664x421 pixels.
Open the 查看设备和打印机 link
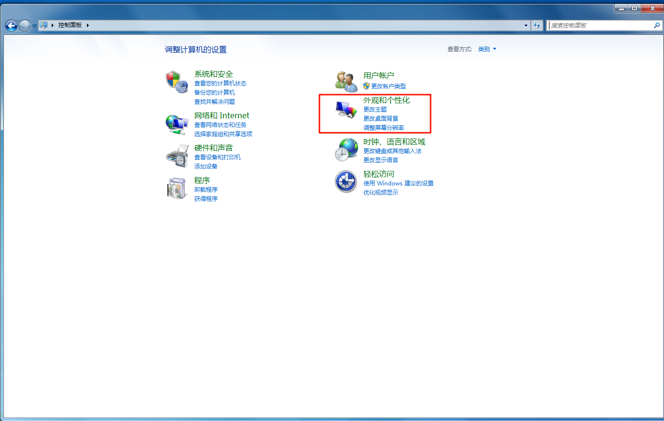click(x=217, y=157)
